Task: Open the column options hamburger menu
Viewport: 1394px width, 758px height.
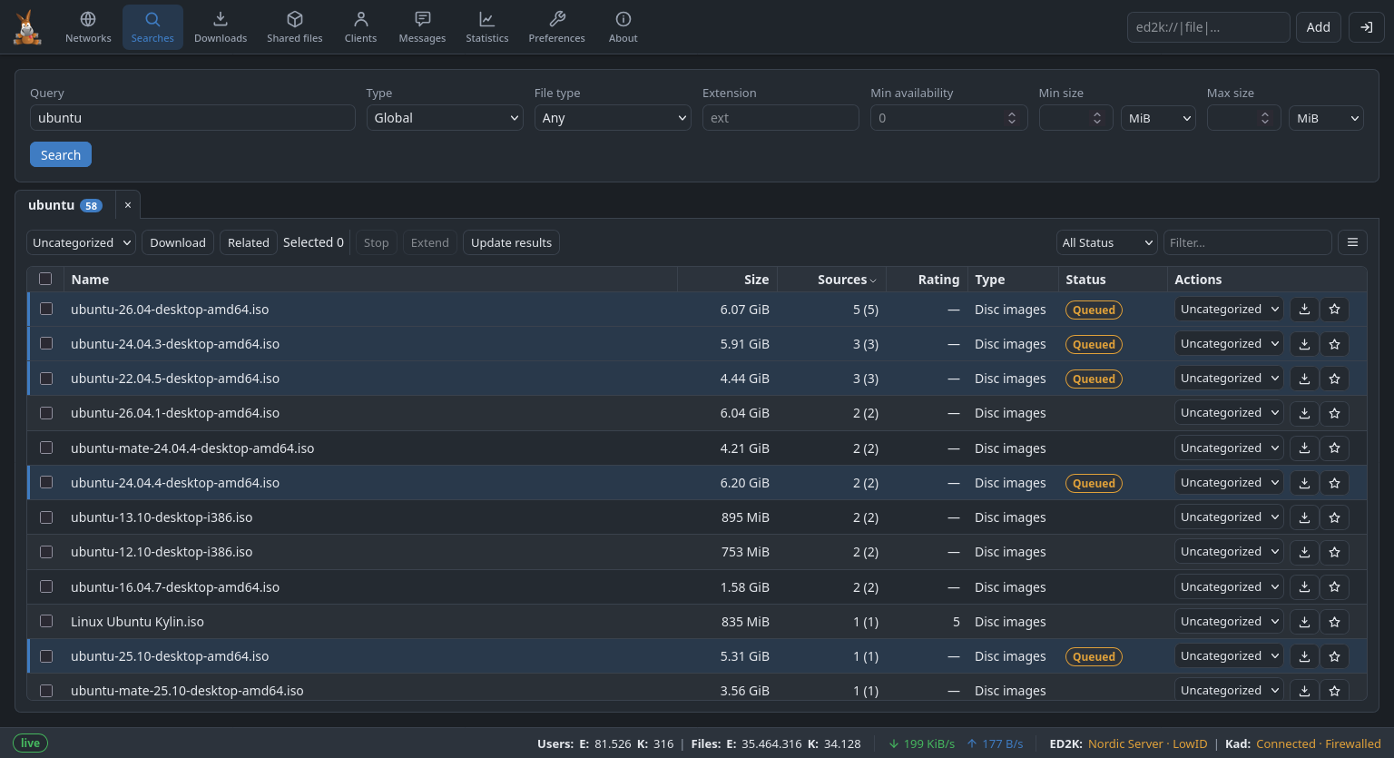Action: (x=1352, y=242)
